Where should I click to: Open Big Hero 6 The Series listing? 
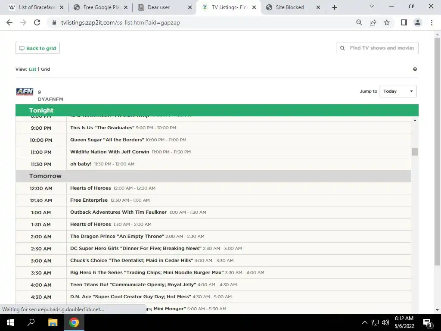(x=147, y=272)
